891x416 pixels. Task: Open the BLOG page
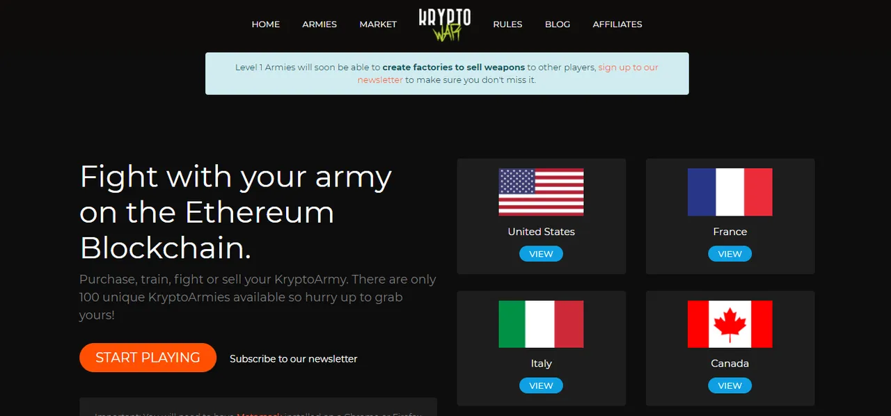(x=558, y=24)
